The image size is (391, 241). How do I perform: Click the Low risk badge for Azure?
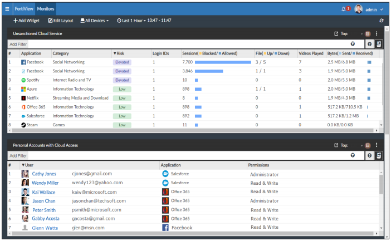tap(122, 89)
